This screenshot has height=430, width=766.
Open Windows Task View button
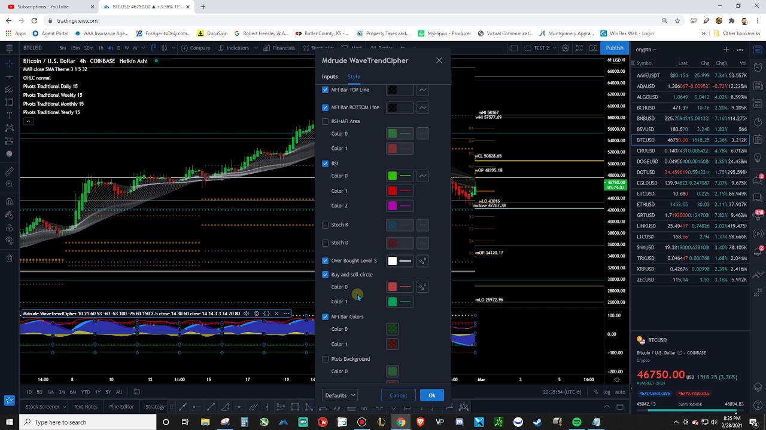pos(185,422)
